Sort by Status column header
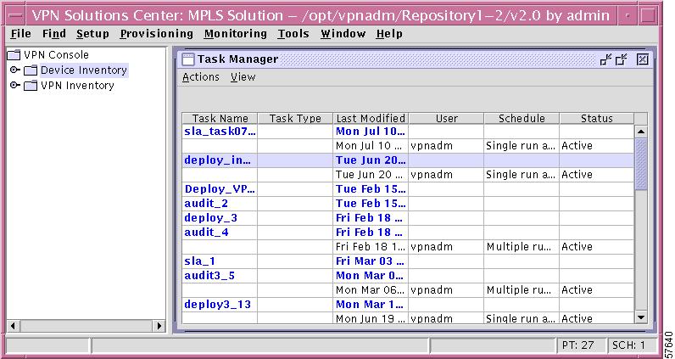 (597, 119)
